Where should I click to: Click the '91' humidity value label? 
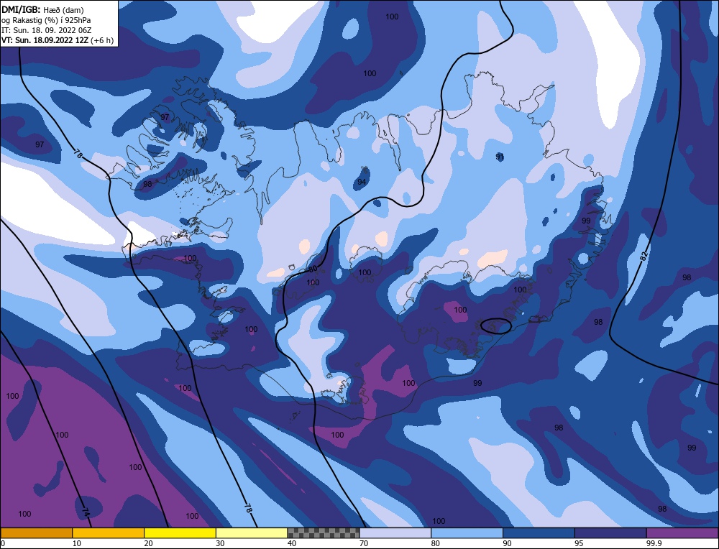(500, 157)
